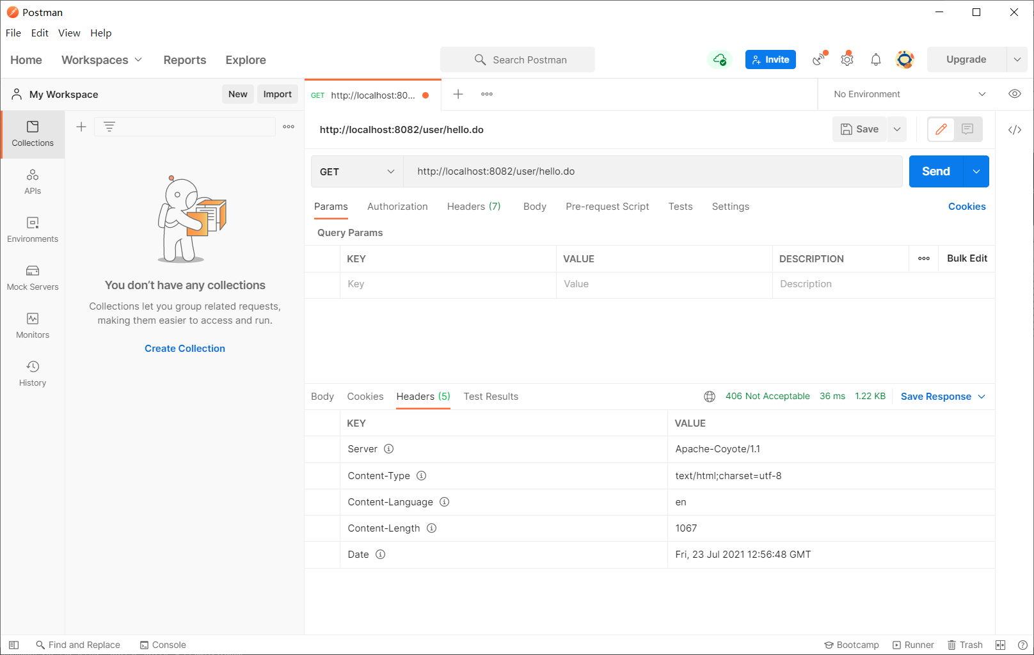1034x655 pixels.
Task: Open Mock Servers in the sidebar
Action: [33, 278]
